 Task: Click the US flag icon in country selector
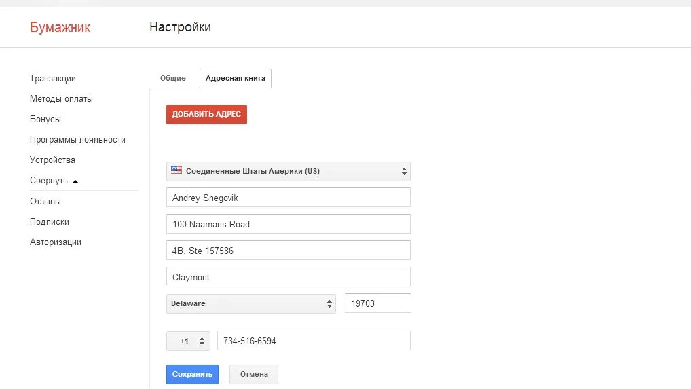pos(176,171)
